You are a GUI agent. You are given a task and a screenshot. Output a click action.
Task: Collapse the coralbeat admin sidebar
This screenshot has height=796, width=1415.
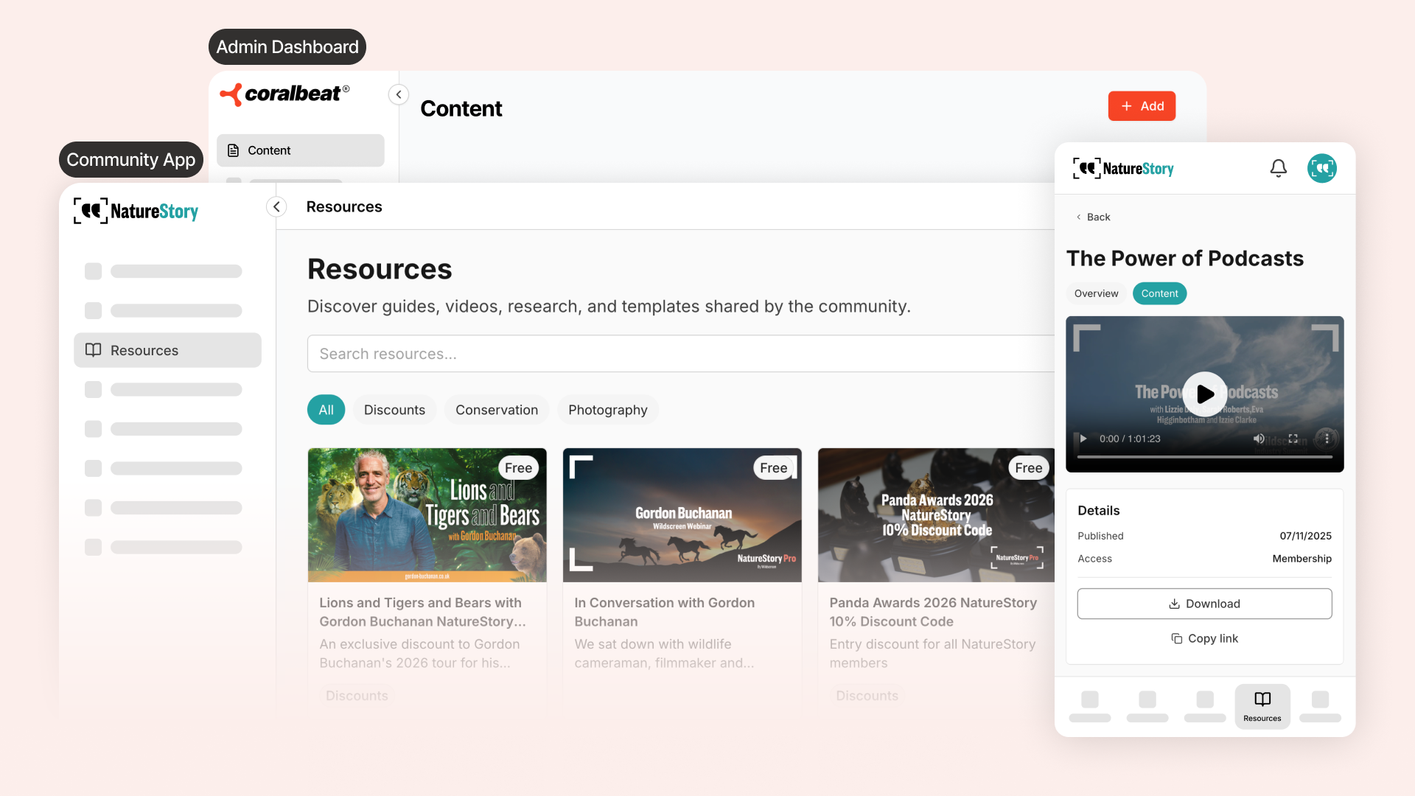[x=398, y=94]
